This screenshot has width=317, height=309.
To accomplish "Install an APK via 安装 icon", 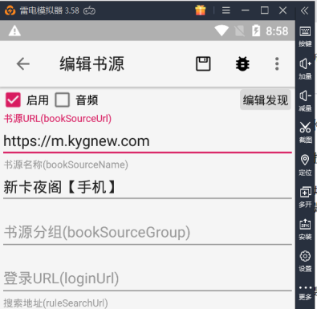I will (x=305, y=230).
